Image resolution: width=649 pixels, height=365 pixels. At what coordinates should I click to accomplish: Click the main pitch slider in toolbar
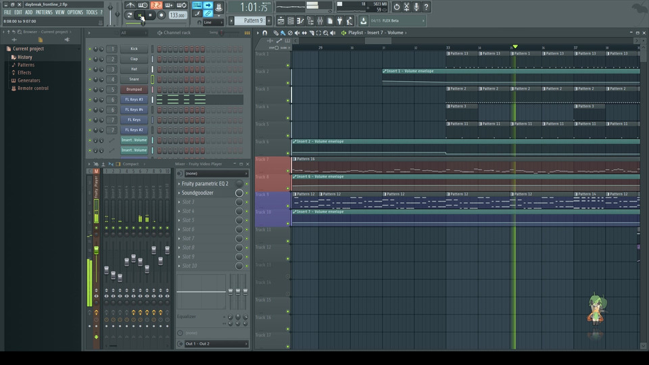[118, 14]
